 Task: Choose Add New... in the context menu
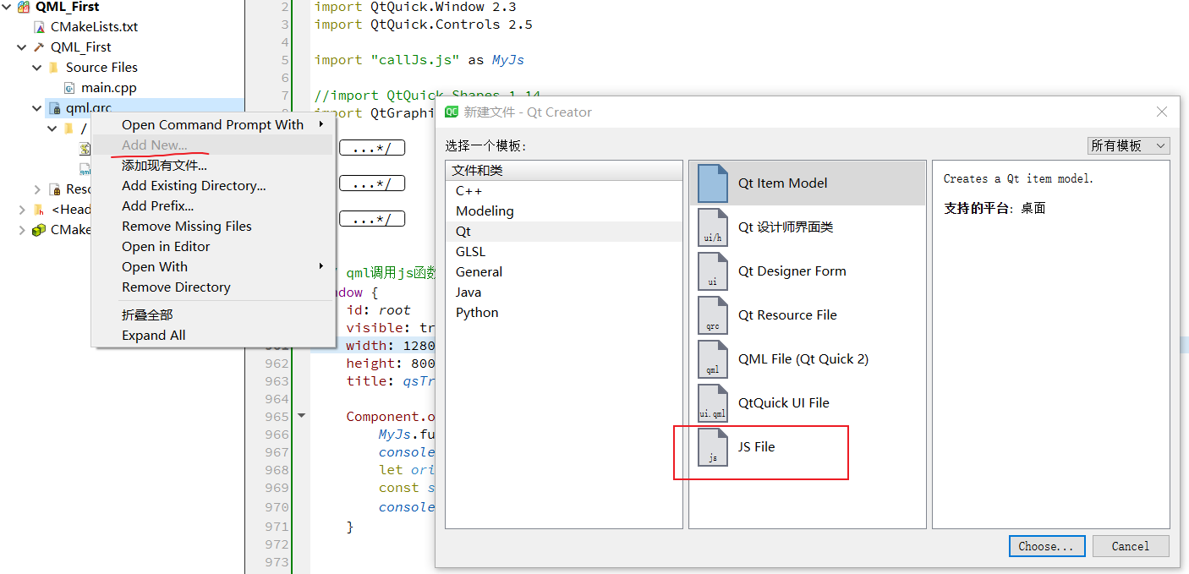[x=212, y=145]
